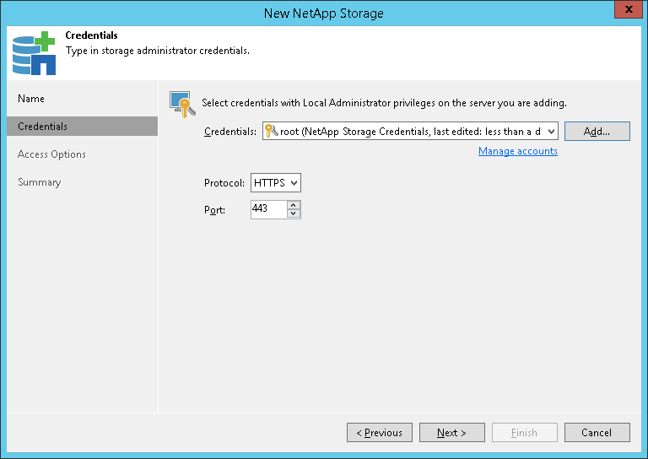Select the Access Options wizard step
648x459 pixels.
(x=51, y=154)
